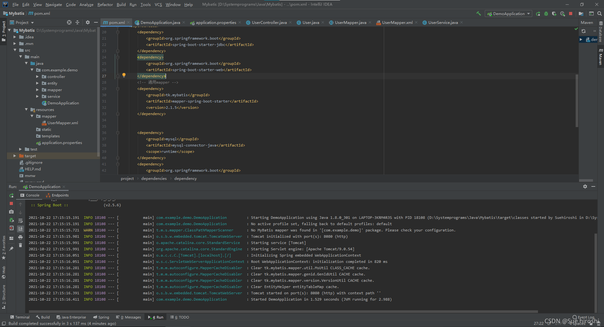Open the Java Enterprise tool window
This screenshot has width=604, height=327.
(x=71, y=317)
